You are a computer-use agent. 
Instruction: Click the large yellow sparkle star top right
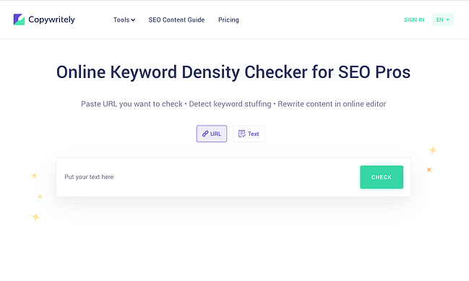pos(433,150)
